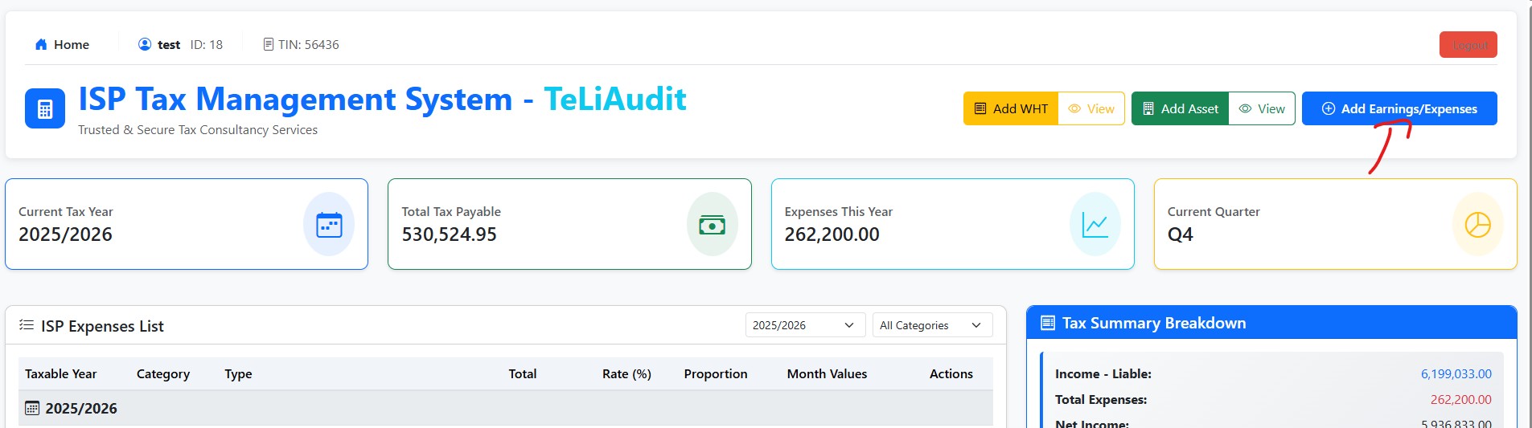The height and width of the screenshot is (428, 1532).
Task: Click the Add Earnings/Expenses button
Action: (x=1399, y=109)
